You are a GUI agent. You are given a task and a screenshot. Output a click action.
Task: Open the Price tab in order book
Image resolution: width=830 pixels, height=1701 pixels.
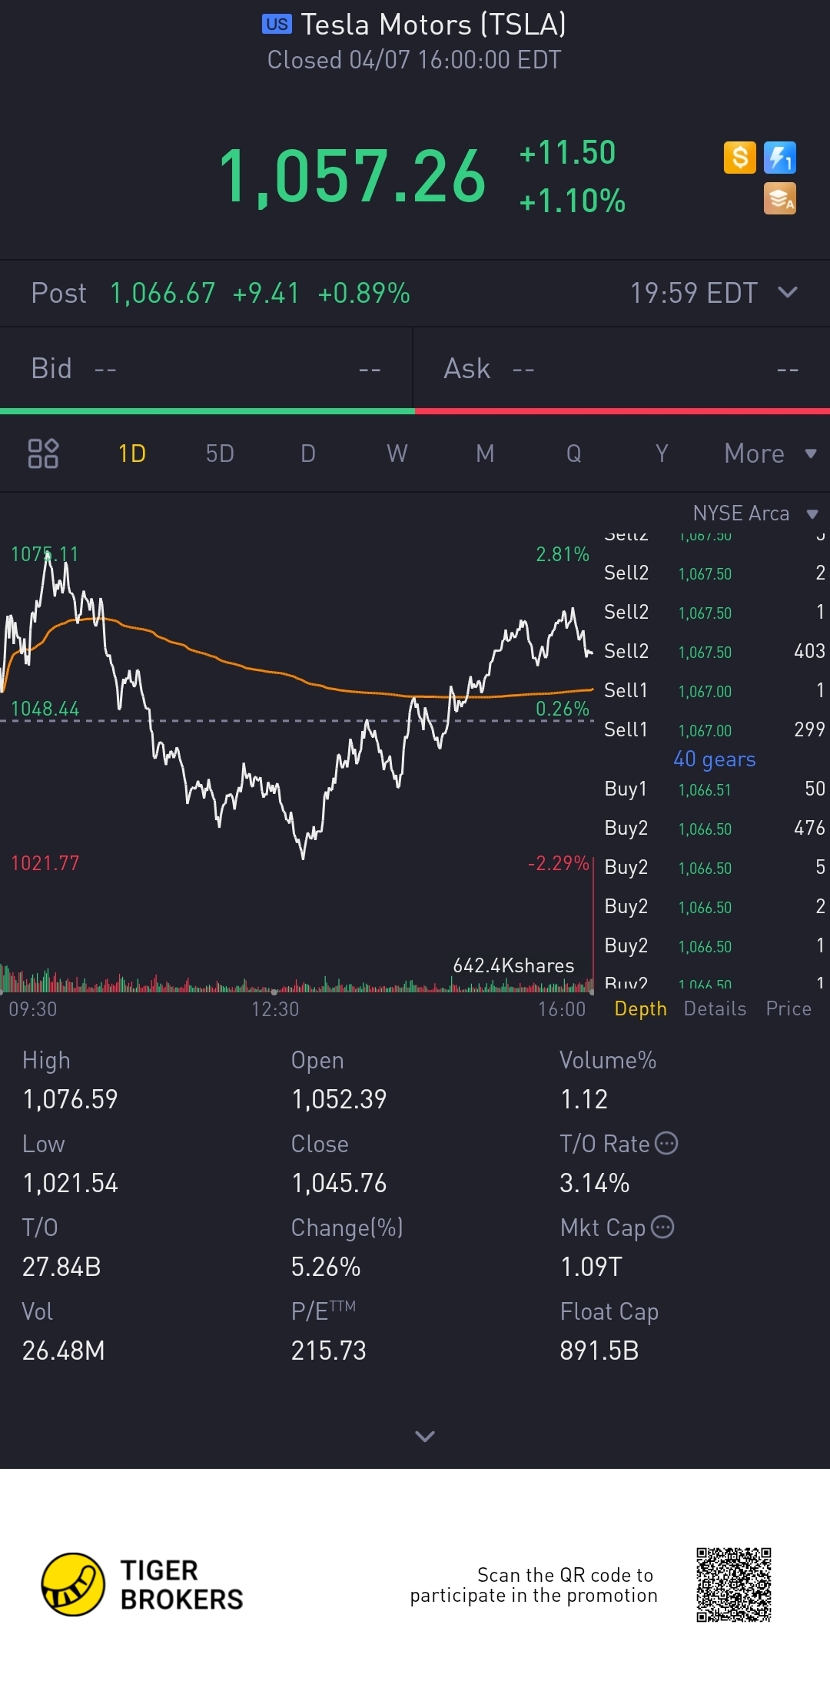788,1008
